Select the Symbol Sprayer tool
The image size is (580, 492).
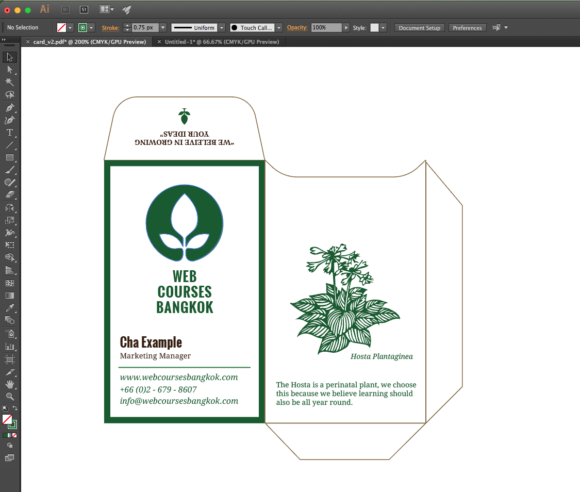click(10, 334)
